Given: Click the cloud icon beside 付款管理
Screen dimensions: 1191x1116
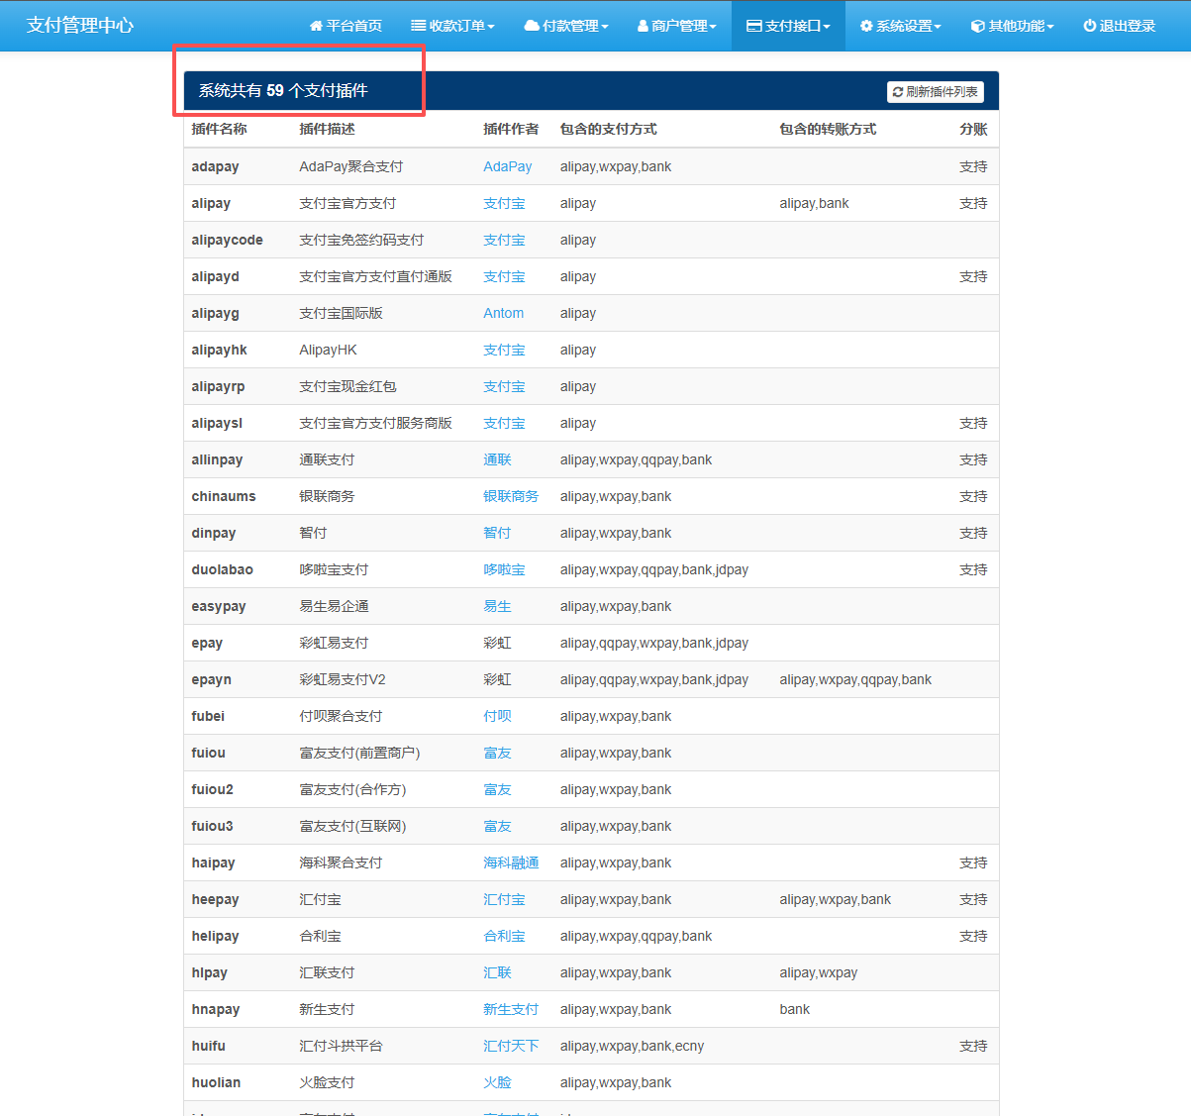Looking at the screenshot, I should 532,26.
